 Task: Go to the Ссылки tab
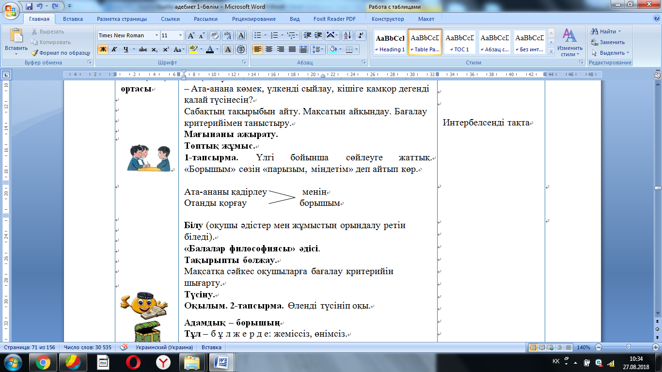click(x=170, y=19)
